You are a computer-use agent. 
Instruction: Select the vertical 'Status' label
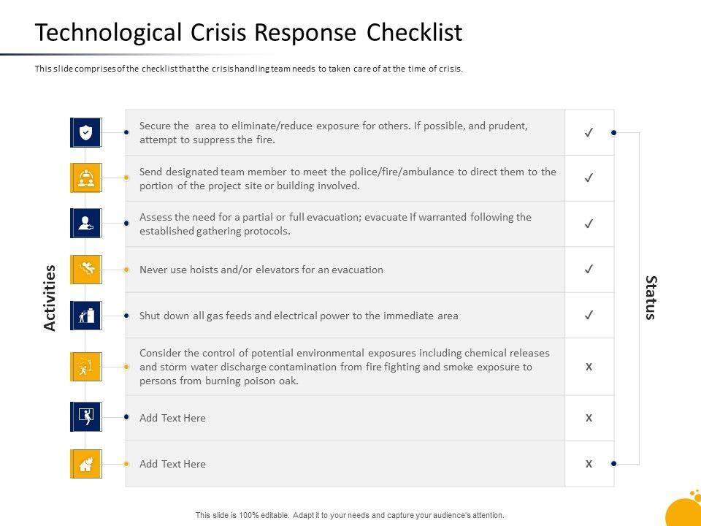click(x=651, y=297)
